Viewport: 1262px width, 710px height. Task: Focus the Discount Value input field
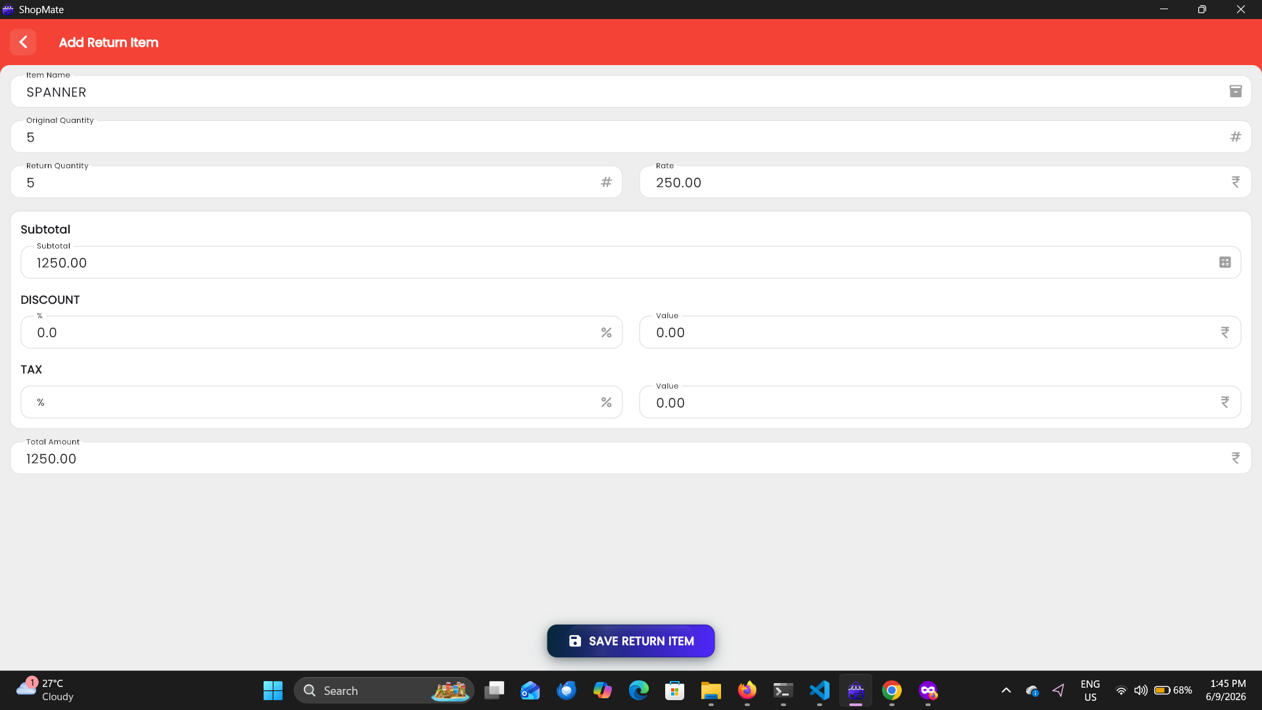[x=940, y=333]
